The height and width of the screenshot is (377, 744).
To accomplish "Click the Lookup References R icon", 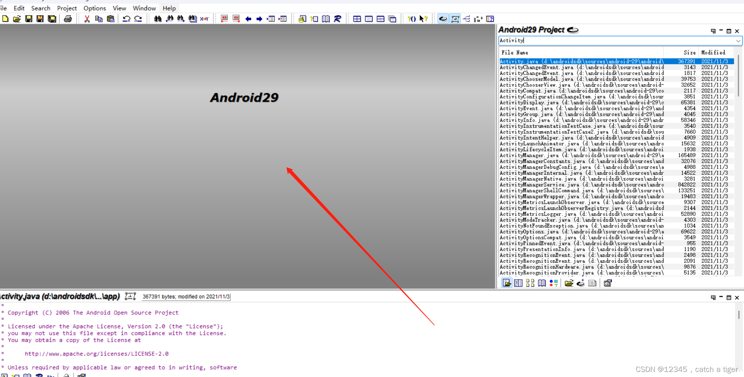I will click(337, 18).
